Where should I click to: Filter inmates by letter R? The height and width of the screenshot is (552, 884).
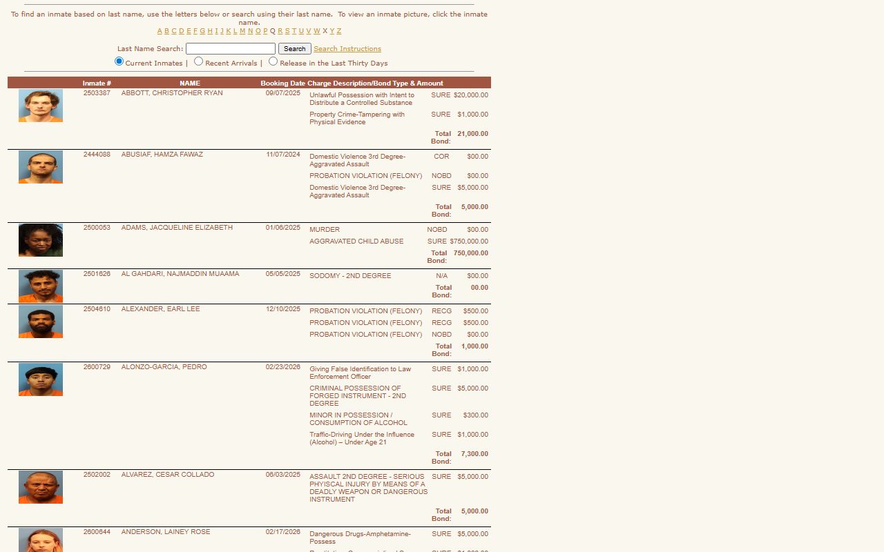click(x=280, y=31)
